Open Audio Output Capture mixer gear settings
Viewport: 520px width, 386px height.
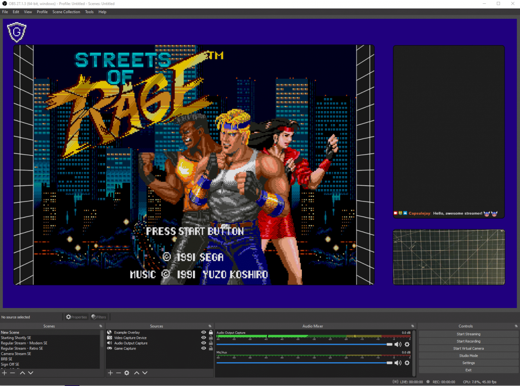pyautogui.click(x=407, y=344)
